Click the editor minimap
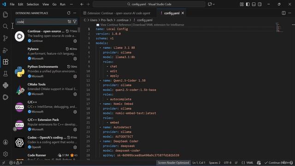This screenshot has width=295, height=166. pyautogui.click(x=280, y=27)
